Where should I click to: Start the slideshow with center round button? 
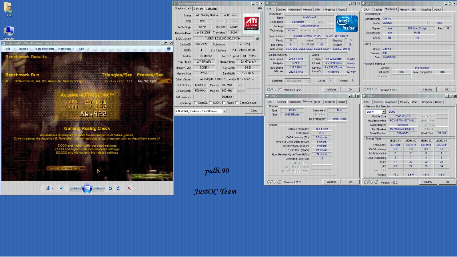(x=87, y=188)
